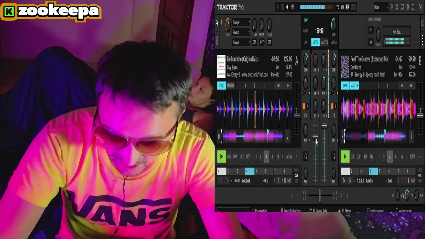Open Track Collection browser favorite
Image resolution: width=425 pixels, height=239 pixels.
pos(290,210)
